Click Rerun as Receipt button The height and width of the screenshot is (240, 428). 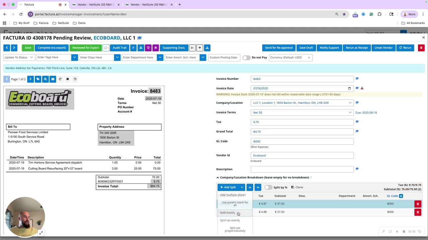click(x=357, y=48)
